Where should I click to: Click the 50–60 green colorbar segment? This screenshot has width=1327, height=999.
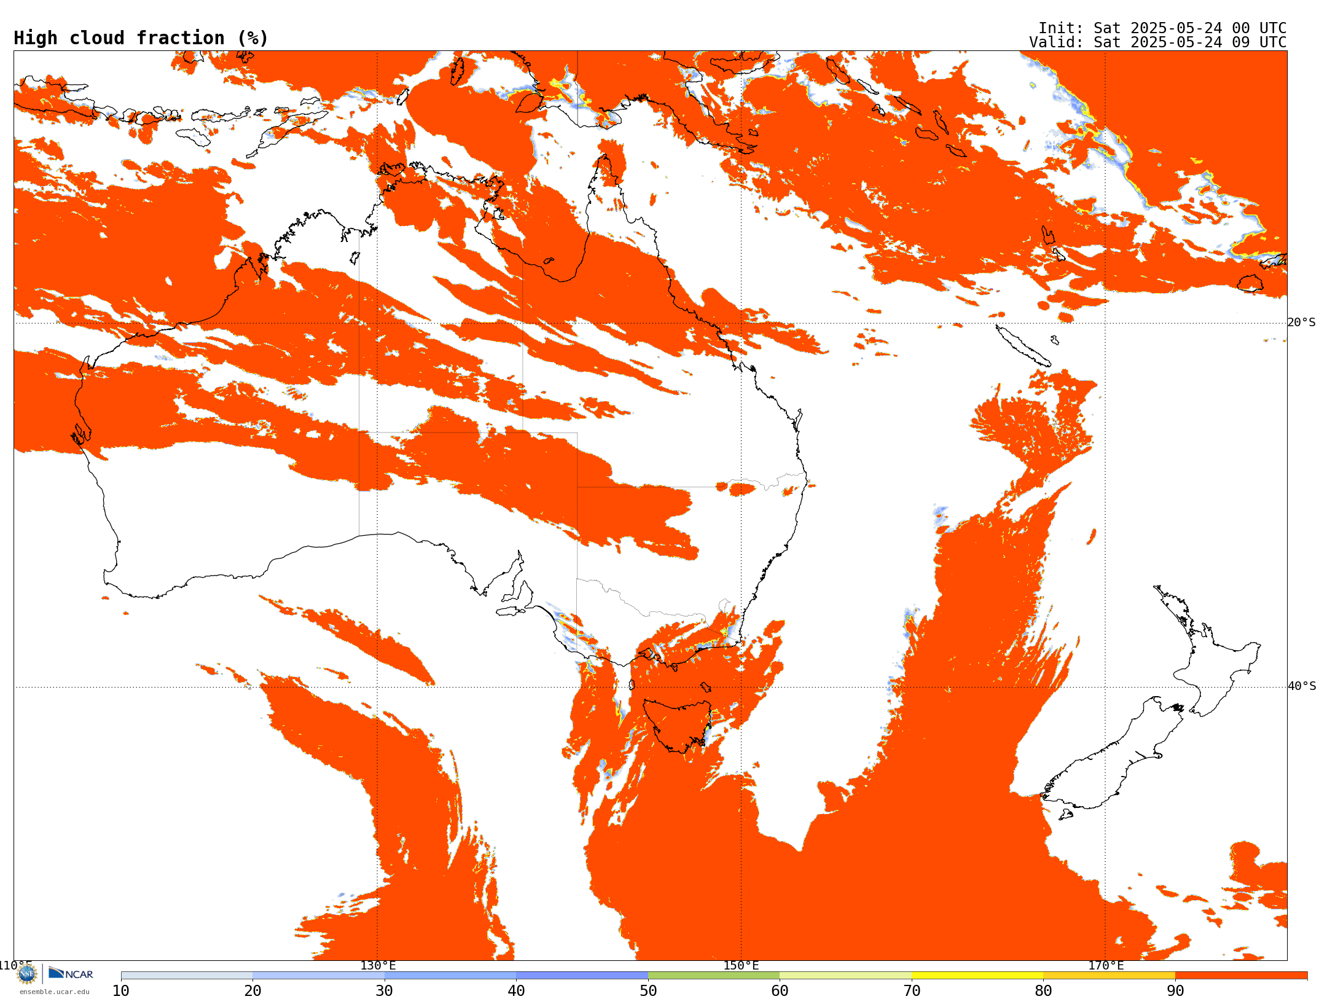pos(714,976)
